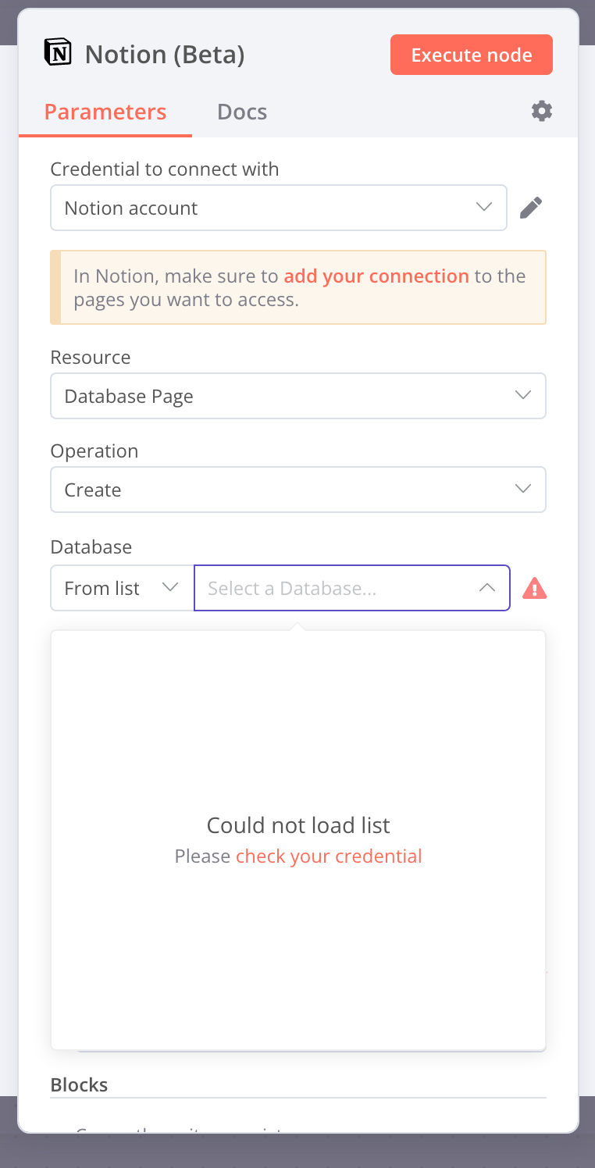Click the Blocks section heading
The image size is (595, 1168).
point(79,1084)
